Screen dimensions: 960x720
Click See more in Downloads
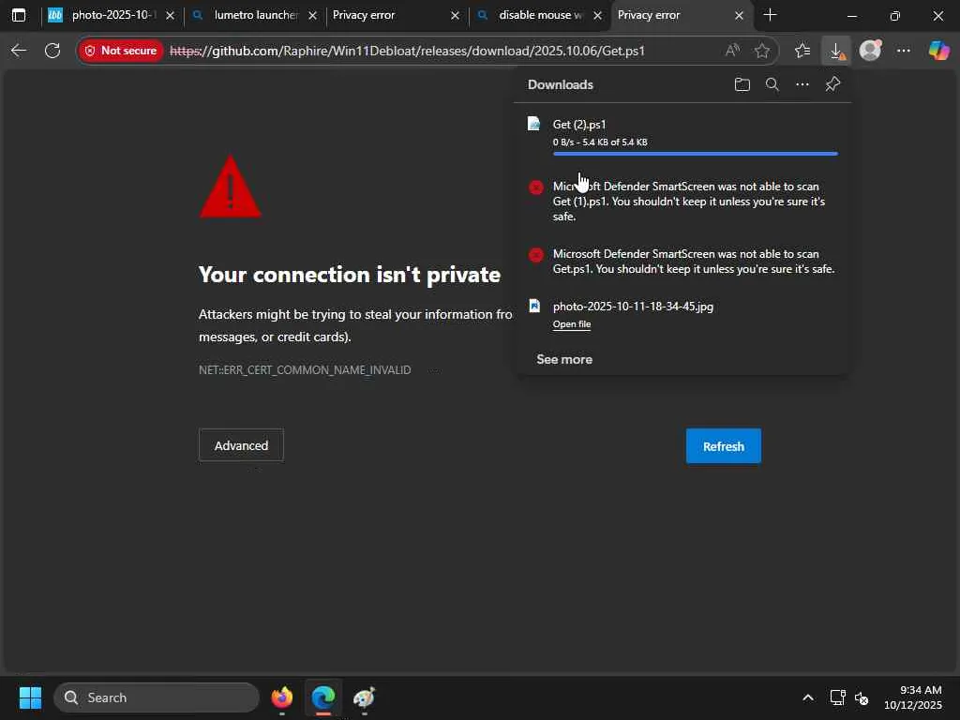pyautogui.click(x=564, y=359)
